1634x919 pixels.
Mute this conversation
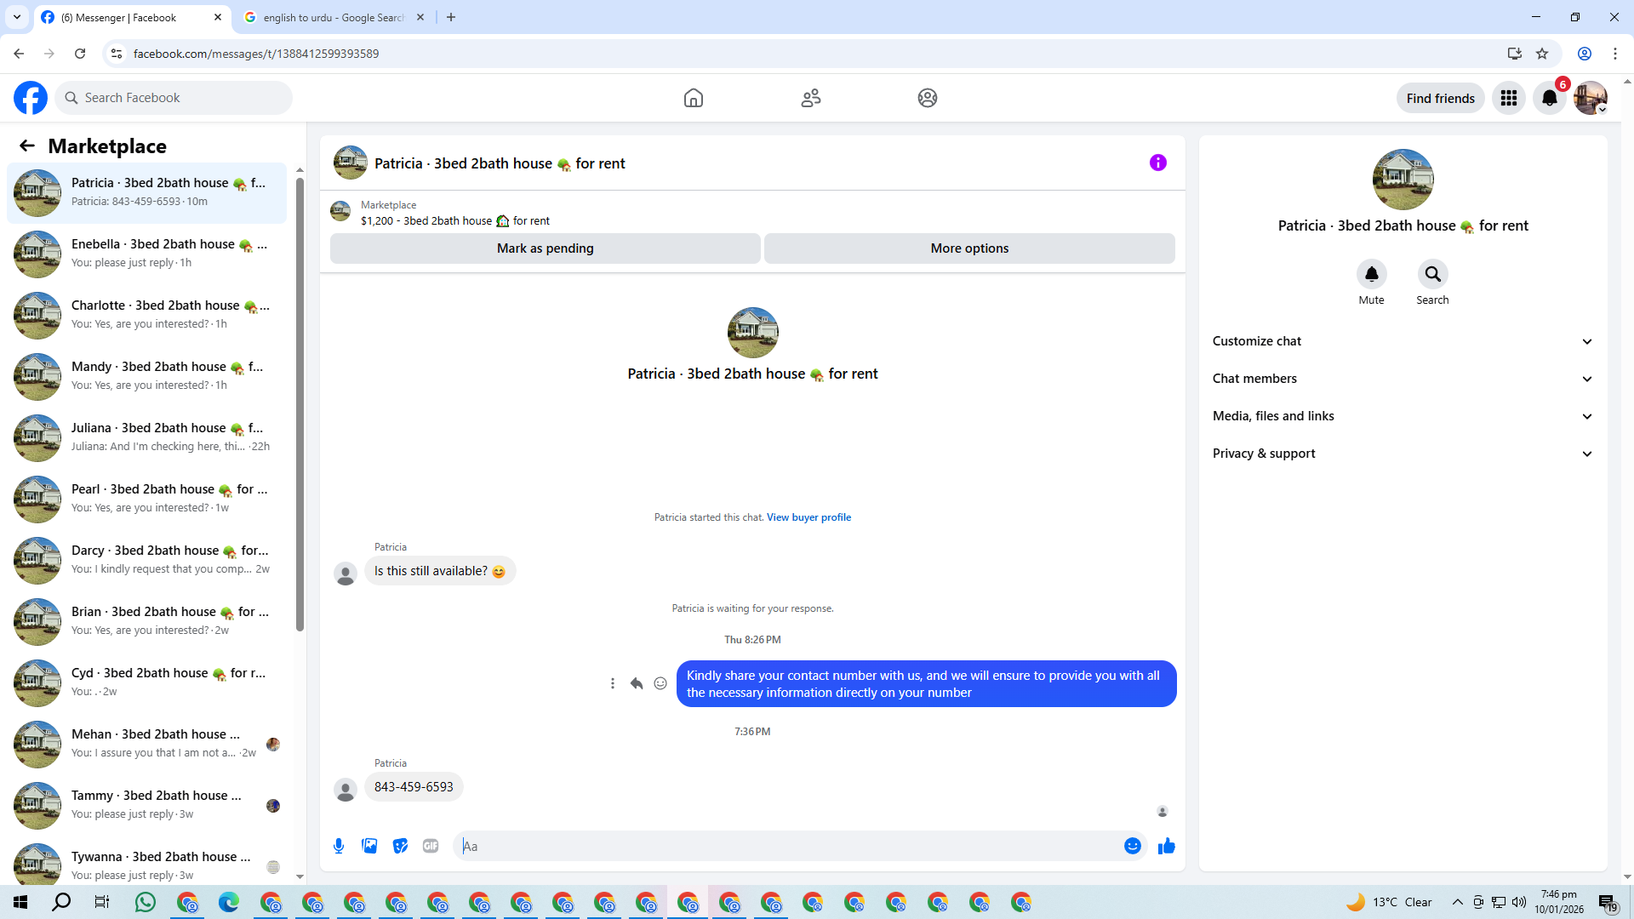[1371, 274]
